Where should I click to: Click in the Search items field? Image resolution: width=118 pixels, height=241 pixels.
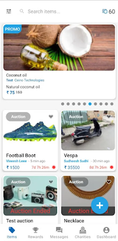62,12
